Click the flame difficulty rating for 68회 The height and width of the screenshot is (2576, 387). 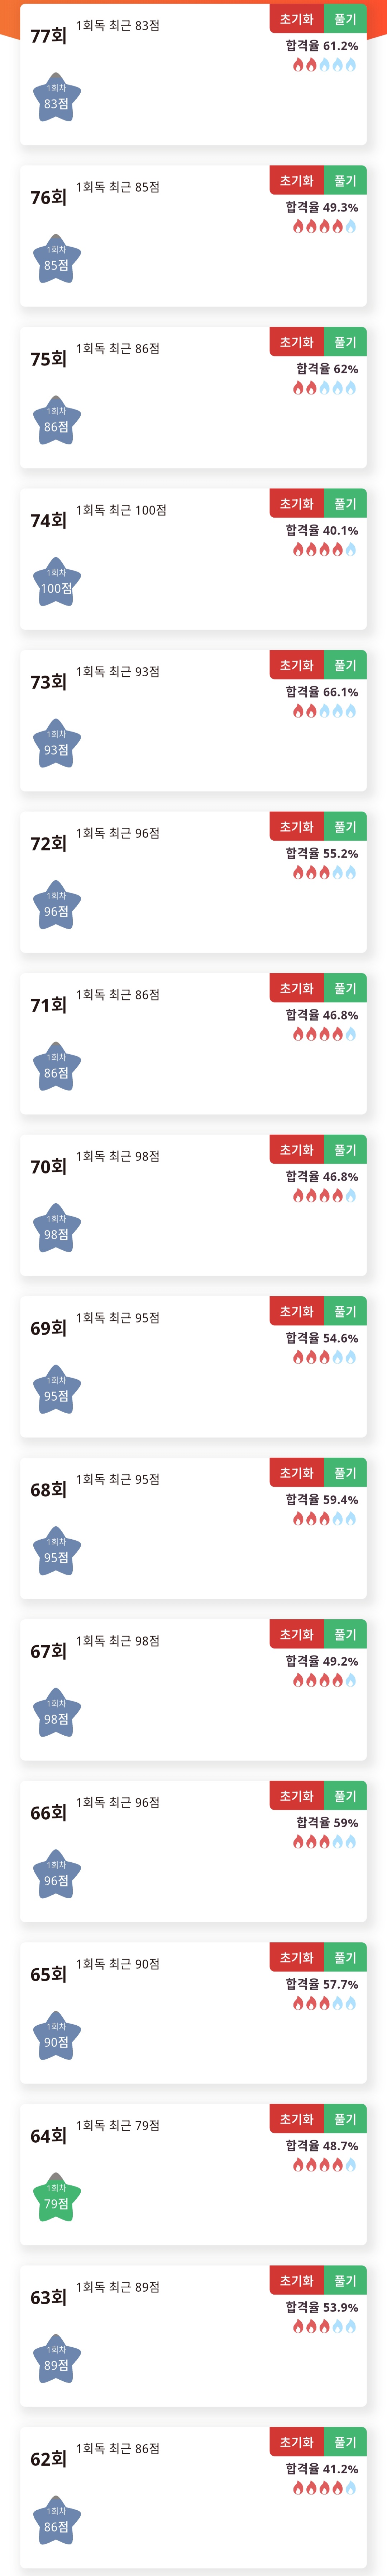coord(324,1519)
